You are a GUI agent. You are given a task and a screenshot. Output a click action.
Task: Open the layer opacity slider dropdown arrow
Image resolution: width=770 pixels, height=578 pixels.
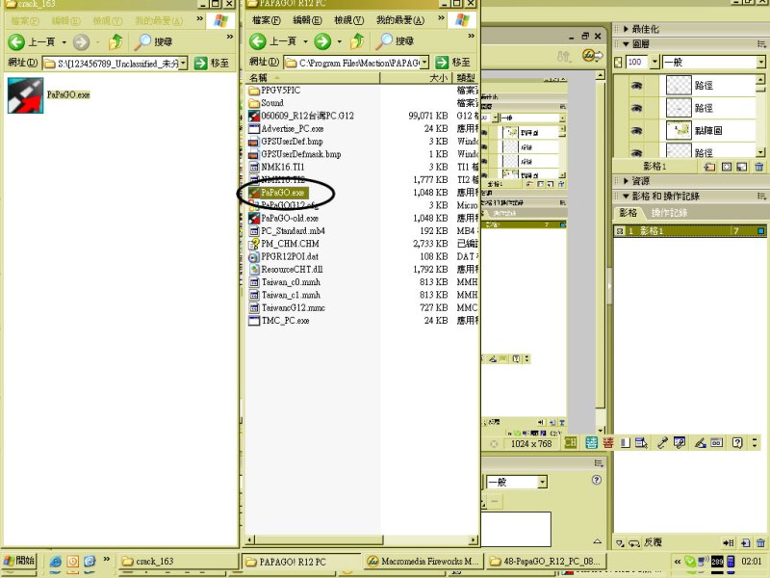click(x=654, y=62)
